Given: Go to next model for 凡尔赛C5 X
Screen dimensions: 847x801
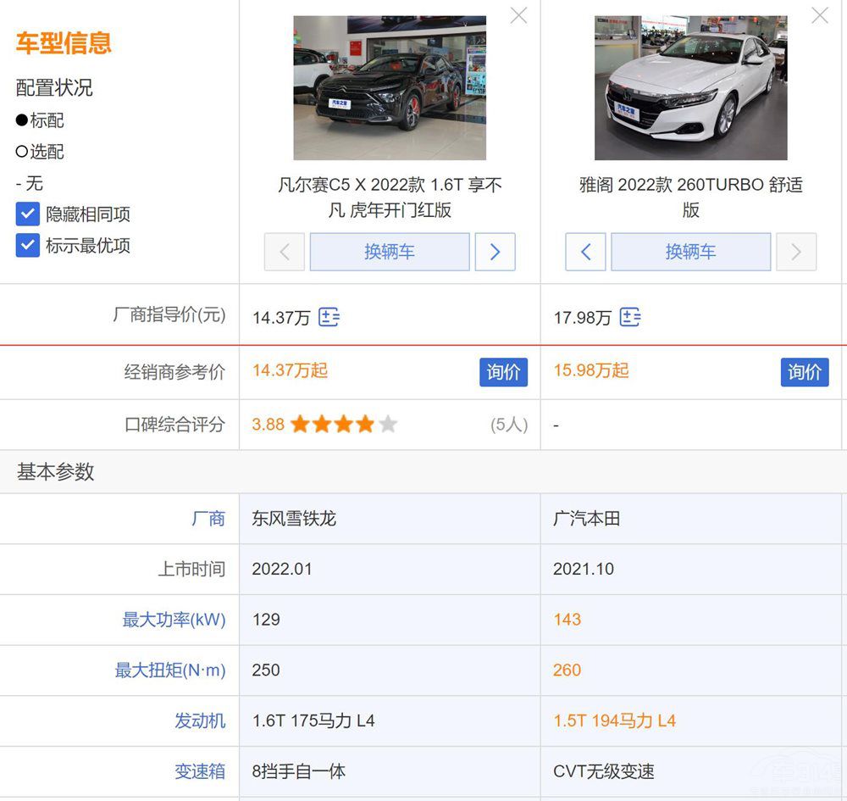Looking at the screenshot, I should 495,252.
